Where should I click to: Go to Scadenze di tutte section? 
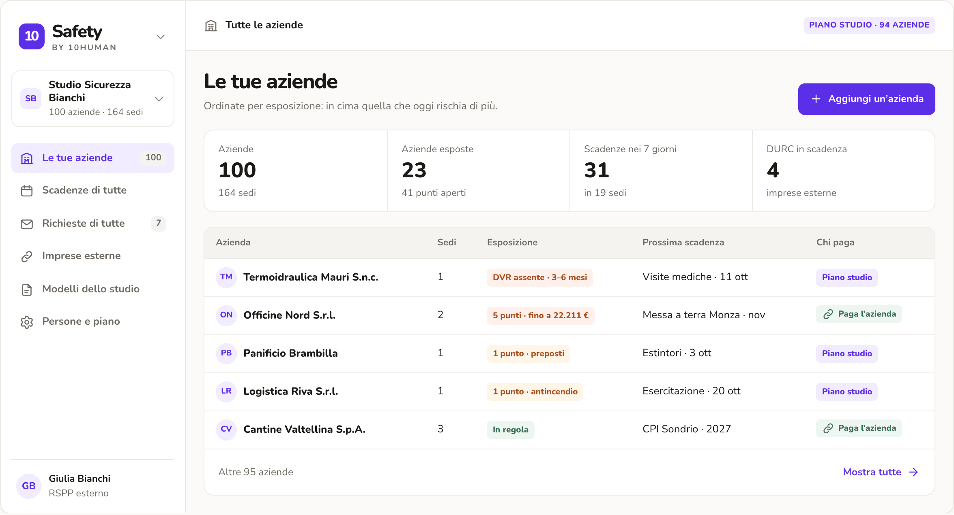[x=93, y=191]
